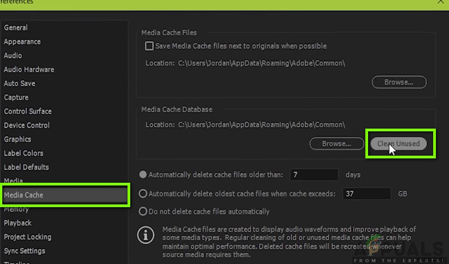449x264 pixels.
Task: Enable saving Media Cache files next to originals
Action: [149, 46]
